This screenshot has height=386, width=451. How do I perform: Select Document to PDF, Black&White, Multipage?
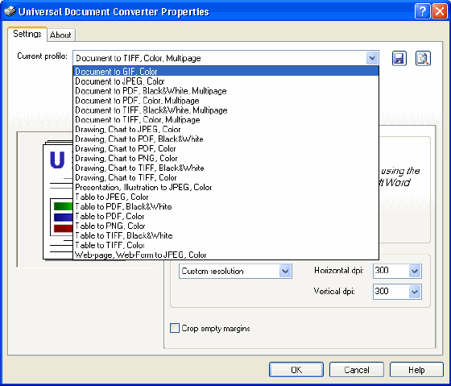[225, 91]
